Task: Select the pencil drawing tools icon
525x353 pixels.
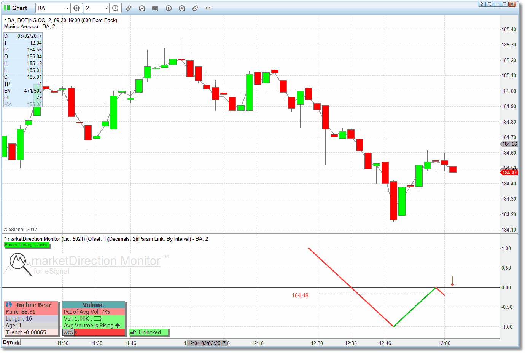Action: pyautogui.click(x=129, y=8)
